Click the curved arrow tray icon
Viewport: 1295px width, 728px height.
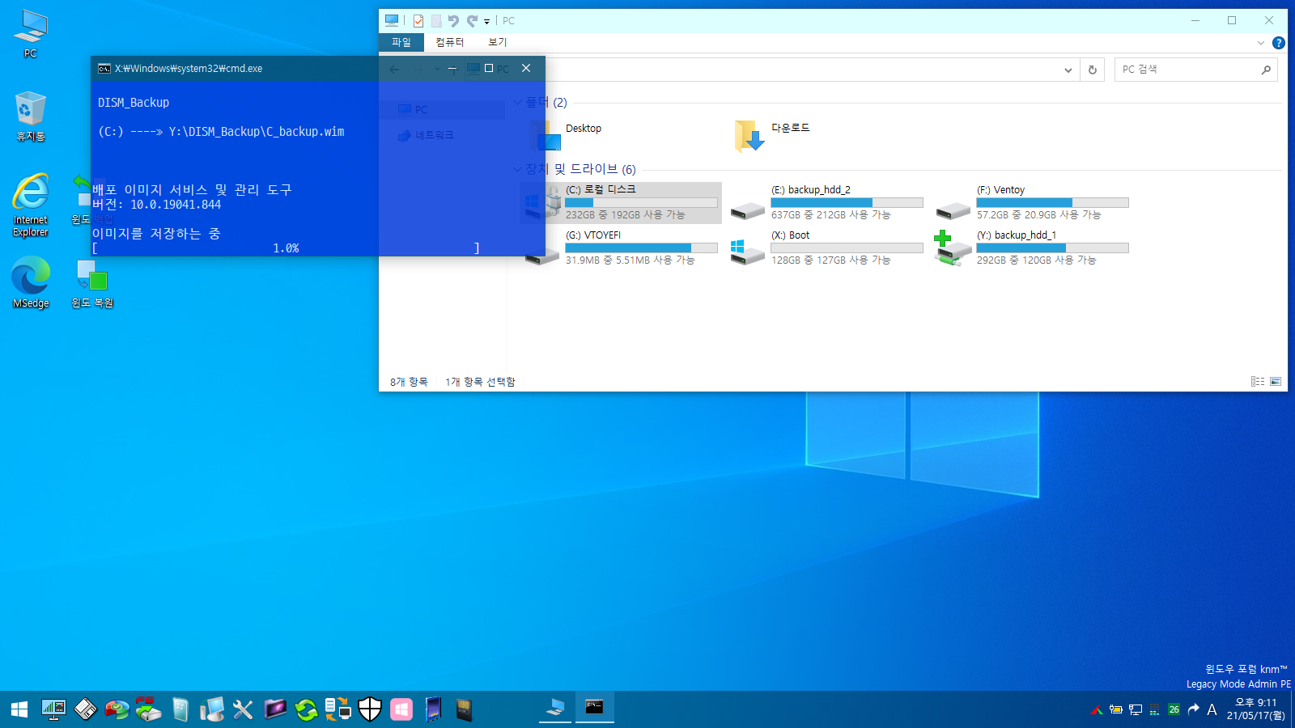pyautogui.click(x=1193, y=710)
